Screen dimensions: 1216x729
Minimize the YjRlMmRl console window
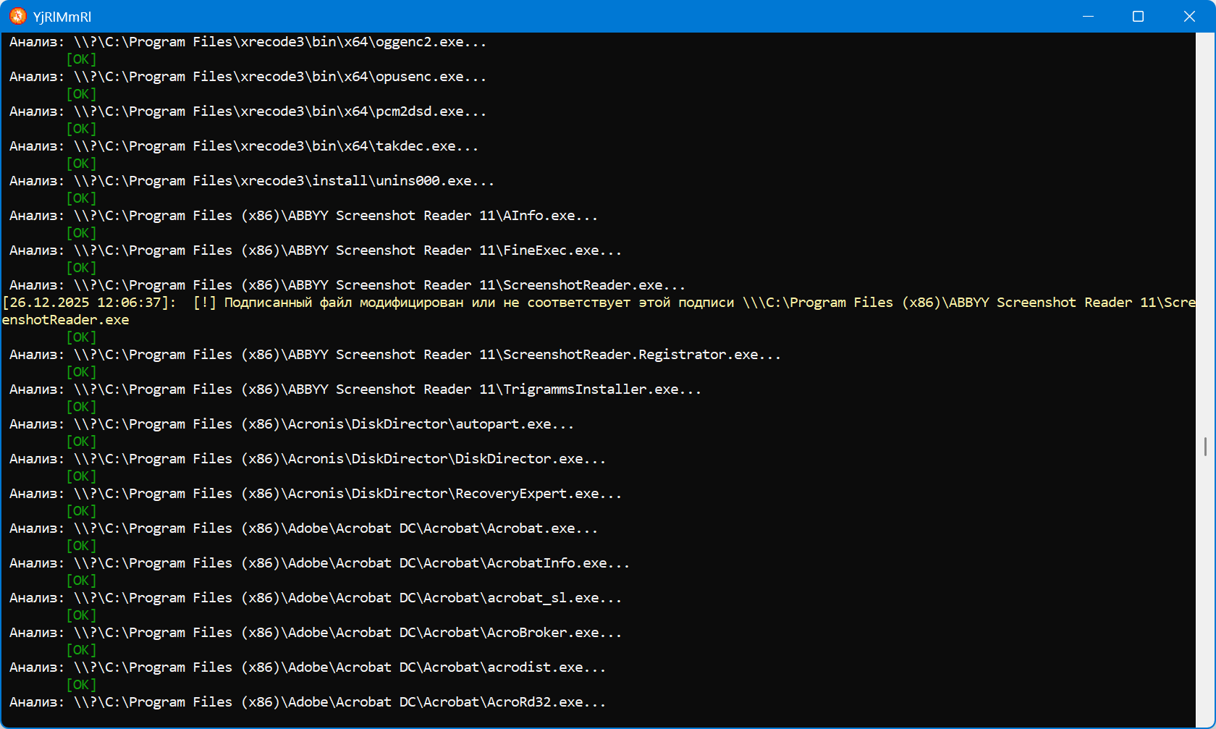pos(1087,16)
